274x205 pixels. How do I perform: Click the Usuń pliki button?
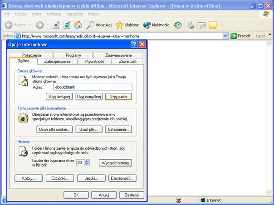(89, 129)
